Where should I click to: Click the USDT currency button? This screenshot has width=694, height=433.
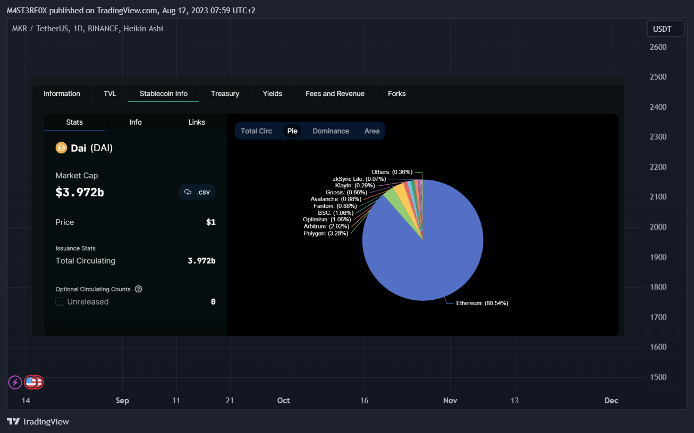point(666,29)
